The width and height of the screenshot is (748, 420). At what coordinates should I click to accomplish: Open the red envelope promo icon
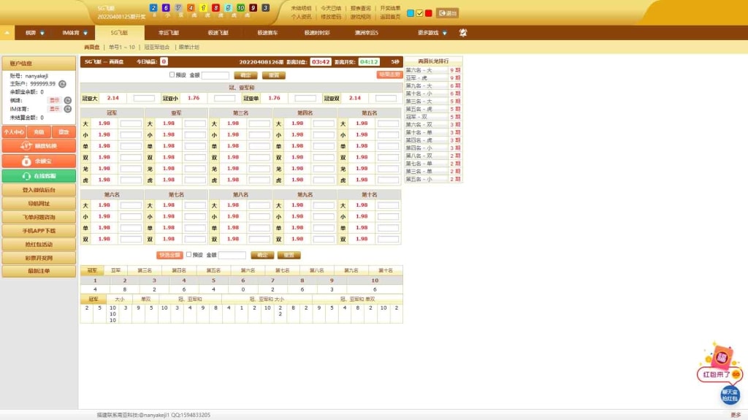[x=720, y=364]
